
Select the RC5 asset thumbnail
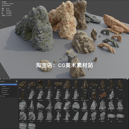point(76,116)
